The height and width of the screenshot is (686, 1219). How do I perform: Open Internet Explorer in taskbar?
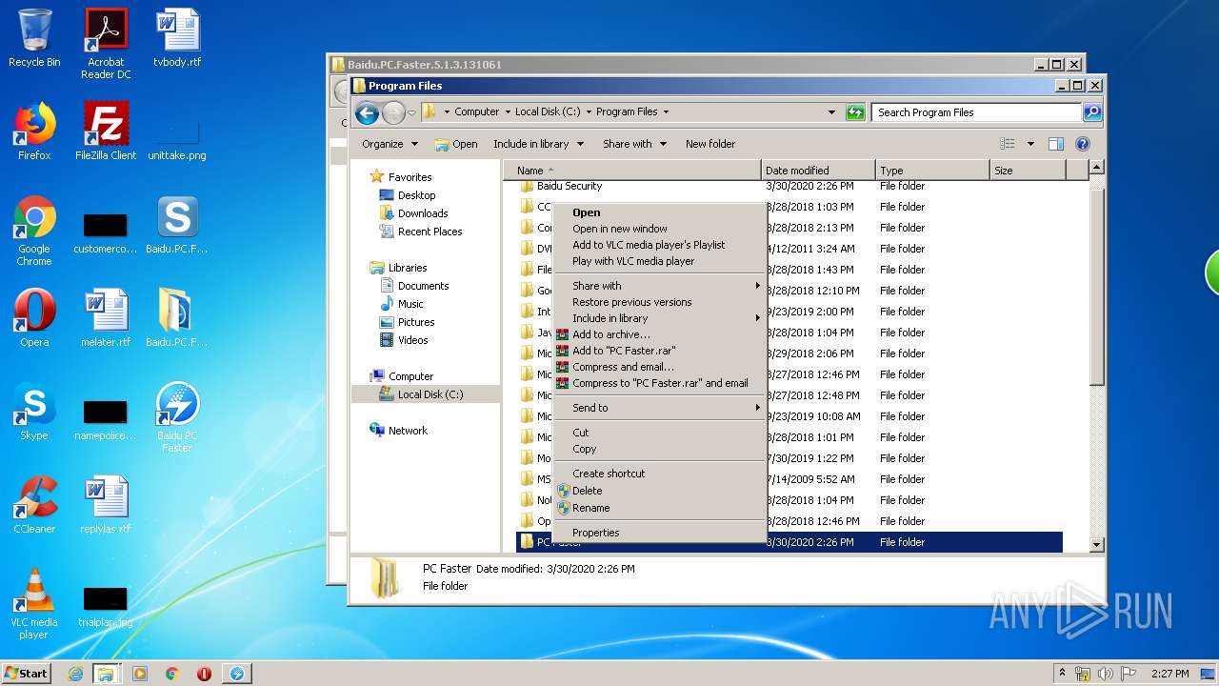point(75,674)
